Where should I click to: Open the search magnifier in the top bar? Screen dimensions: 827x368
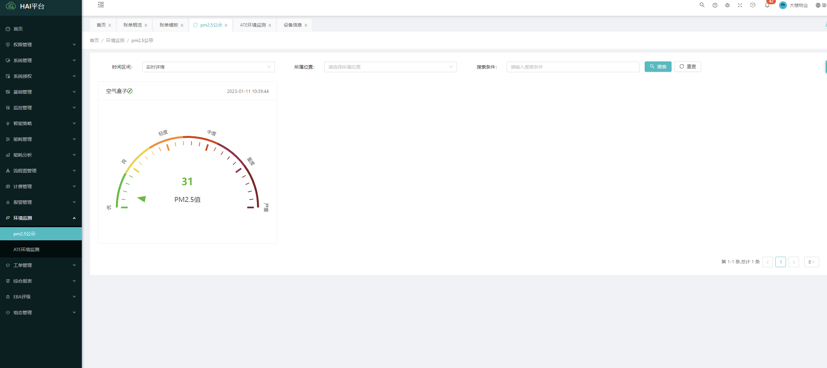point(702,5)
